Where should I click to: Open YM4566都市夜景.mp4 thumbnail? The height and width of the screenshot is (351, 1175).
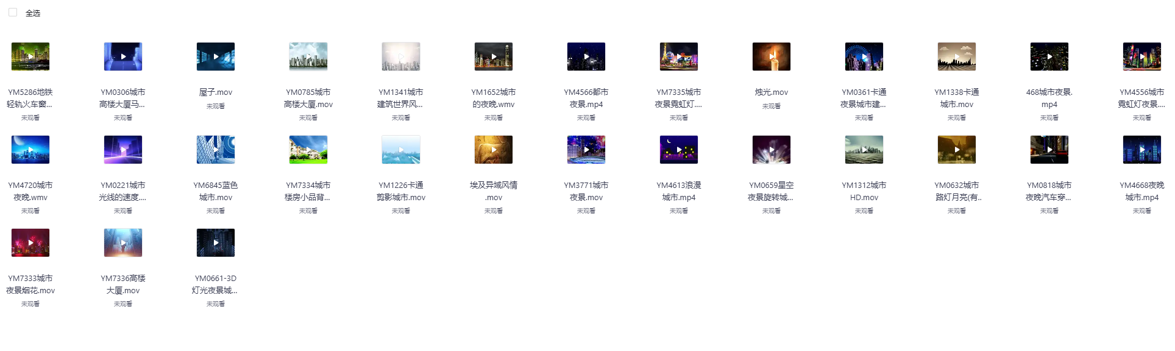point(586,57)
